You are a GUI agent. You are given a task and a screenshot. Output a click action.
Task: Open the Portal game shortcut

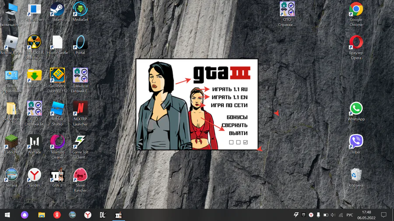(x=80, y=45)
